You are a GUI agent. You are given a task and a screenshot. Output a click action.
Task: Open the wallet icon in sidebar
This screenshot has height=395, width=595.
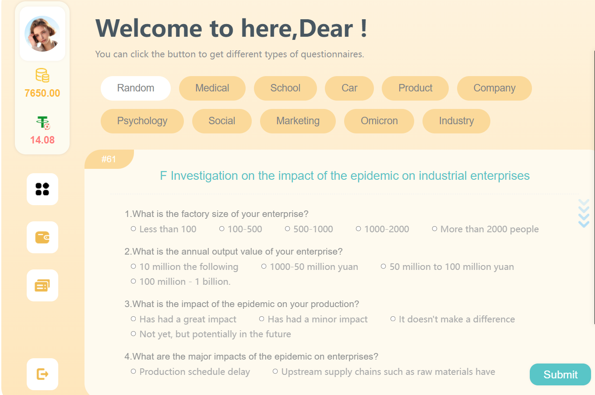tap(42, 237)
